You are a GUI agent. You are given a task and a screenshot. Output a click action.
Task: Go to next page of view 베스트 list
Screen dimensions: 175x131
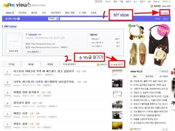tap(167, 129)
